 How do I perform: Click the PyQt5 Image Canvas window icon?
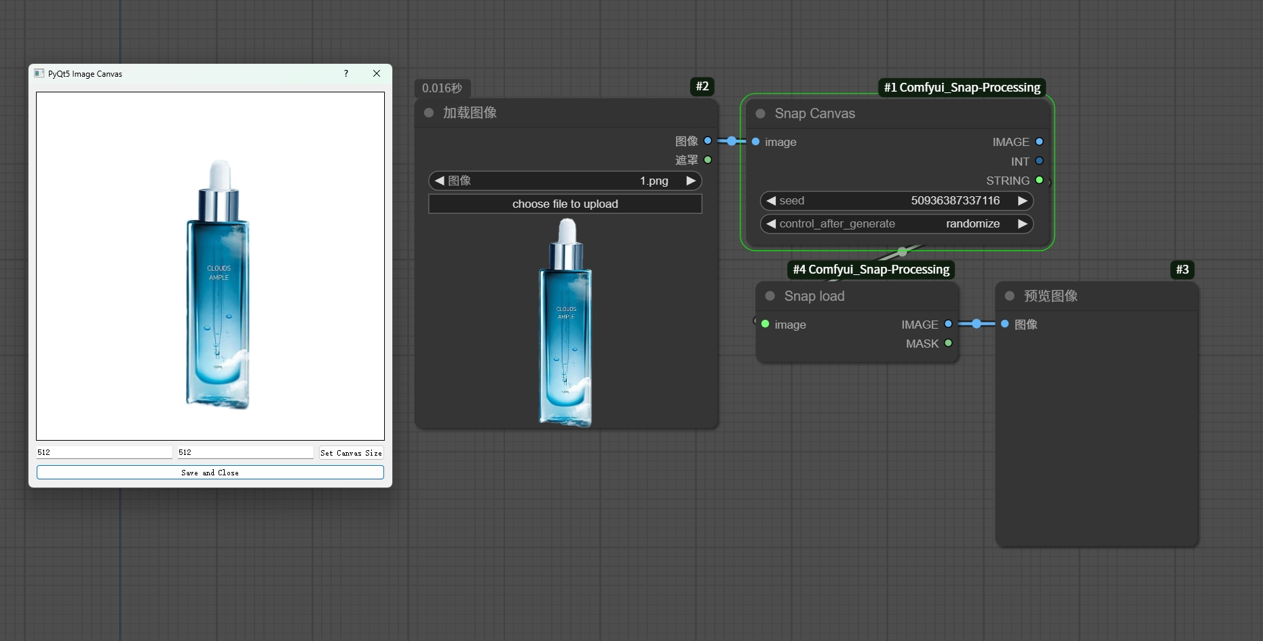(39, 73)
